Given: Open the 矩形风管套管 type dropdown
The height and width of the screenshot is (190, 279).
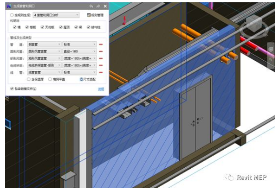Looking at the screenshot, I should (44, 58).
